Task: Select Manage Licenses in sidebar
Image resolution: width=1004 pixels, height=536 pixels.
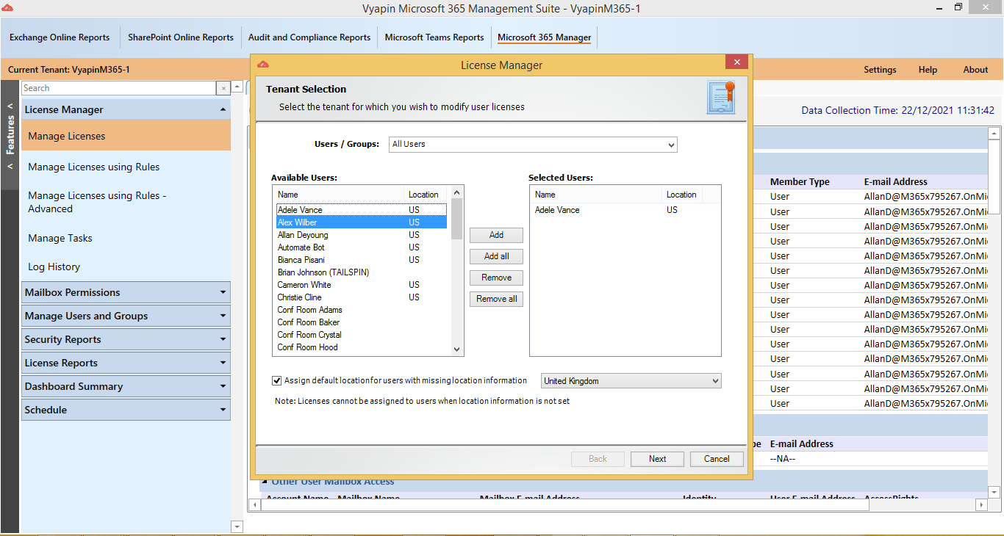Action: (x=126, y=136)
